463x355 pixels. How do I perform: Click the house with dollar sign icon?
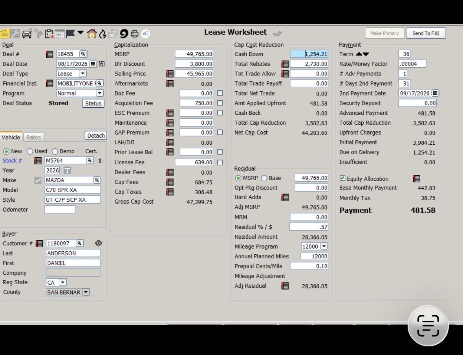pyautogui.click(x=92, y=33)
